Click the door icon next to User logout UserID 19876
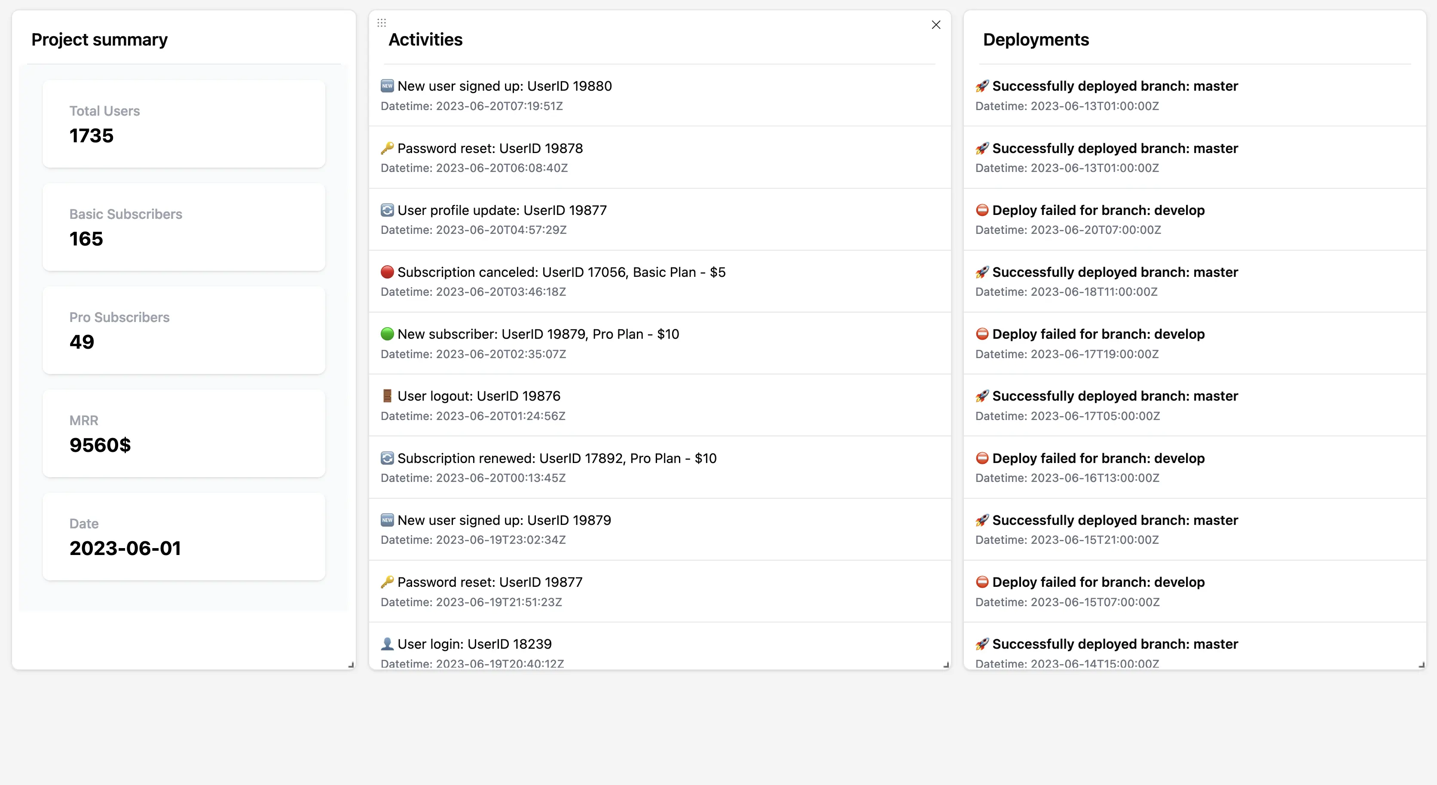This screenshot has width=1437, height=785. (x=388, y=396)
